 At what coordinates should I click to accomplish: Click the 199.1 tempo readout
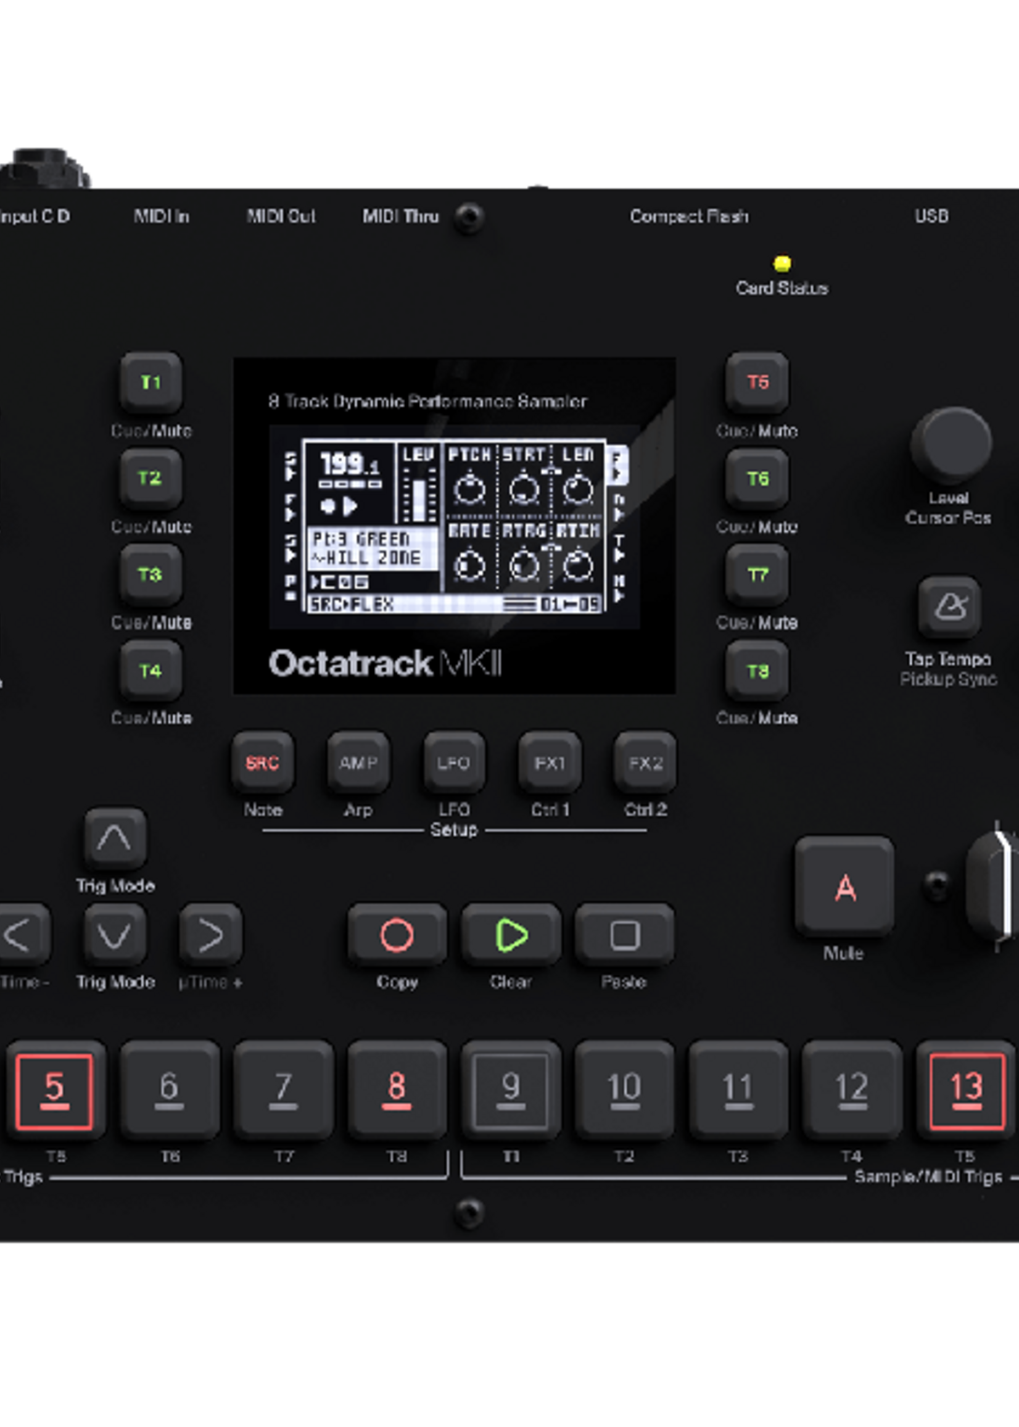[x=350, y=465]
